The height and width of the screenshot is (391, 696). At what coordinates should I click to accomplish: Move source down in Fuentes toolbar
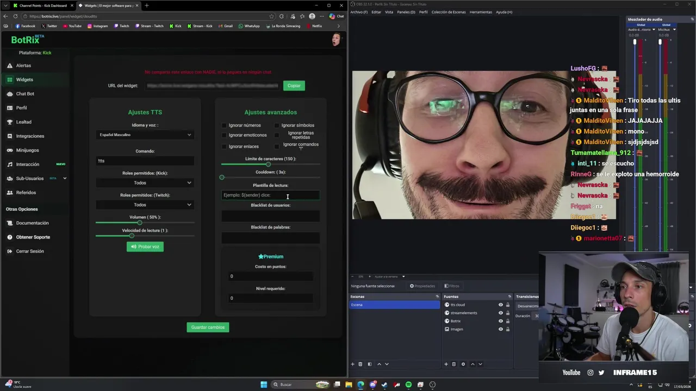480,364
